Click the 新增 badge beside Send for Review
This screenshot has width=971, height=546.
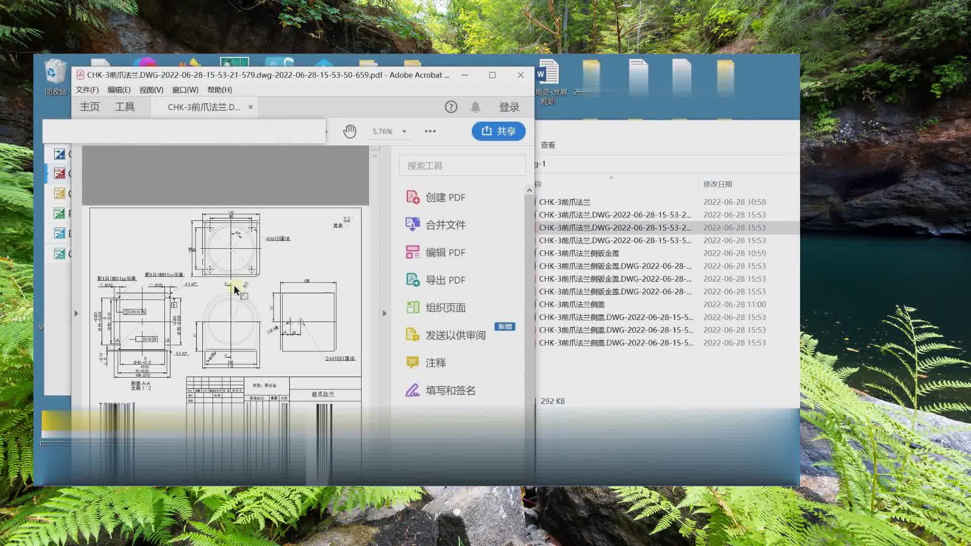505,327
